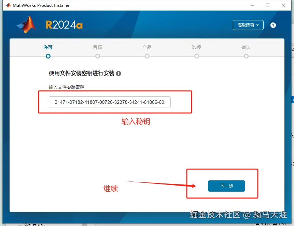Image resolution: width=294 pixels, height=226 pixels.
Task: Open the help question mark icon
Action: point(273,25)
